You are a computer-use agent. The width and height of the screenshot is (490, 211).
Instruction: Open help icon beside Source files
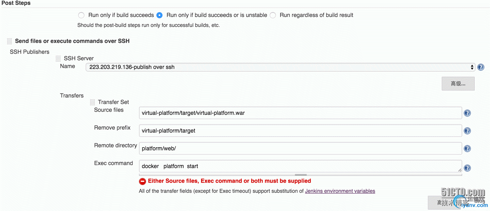[467, 113]
